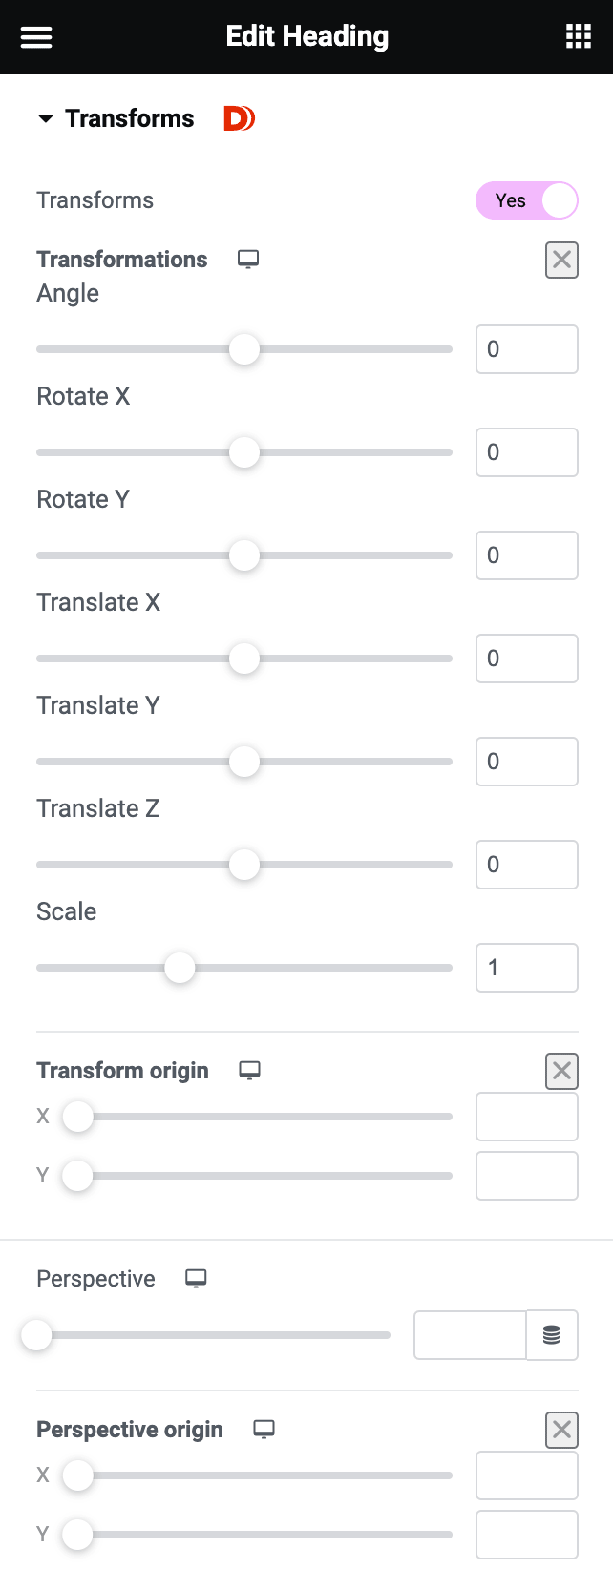Reset Perspective origin with the X button
Image resolution: width=613 pixels, height=1590 pixels.
561,1430
